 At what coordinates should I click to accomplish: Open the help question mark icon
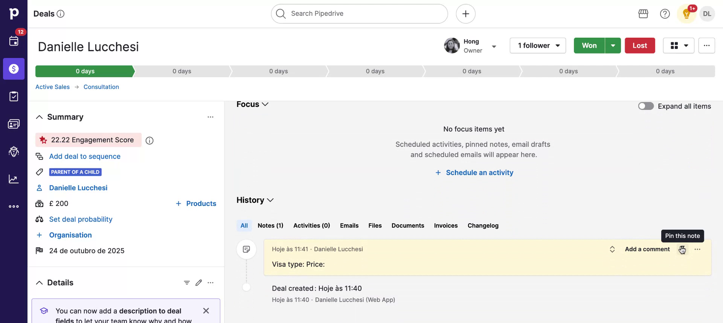665,14
